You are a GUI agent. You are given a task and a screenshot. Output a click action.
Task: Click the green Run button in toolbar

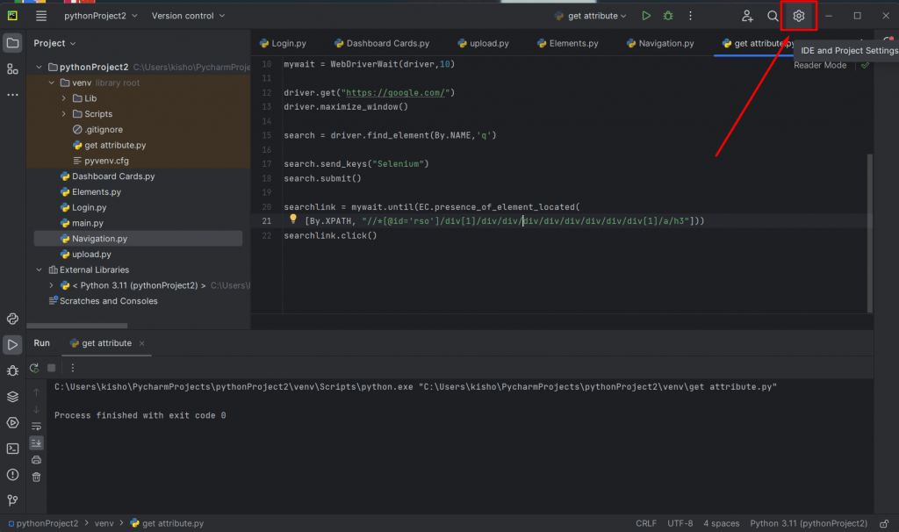[x=646, y=16]
